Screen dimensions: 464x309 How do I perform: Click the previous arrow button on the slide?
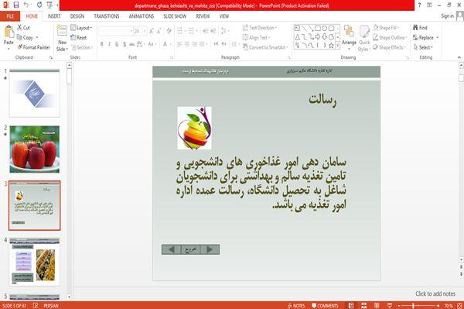[x=171, y=249]
